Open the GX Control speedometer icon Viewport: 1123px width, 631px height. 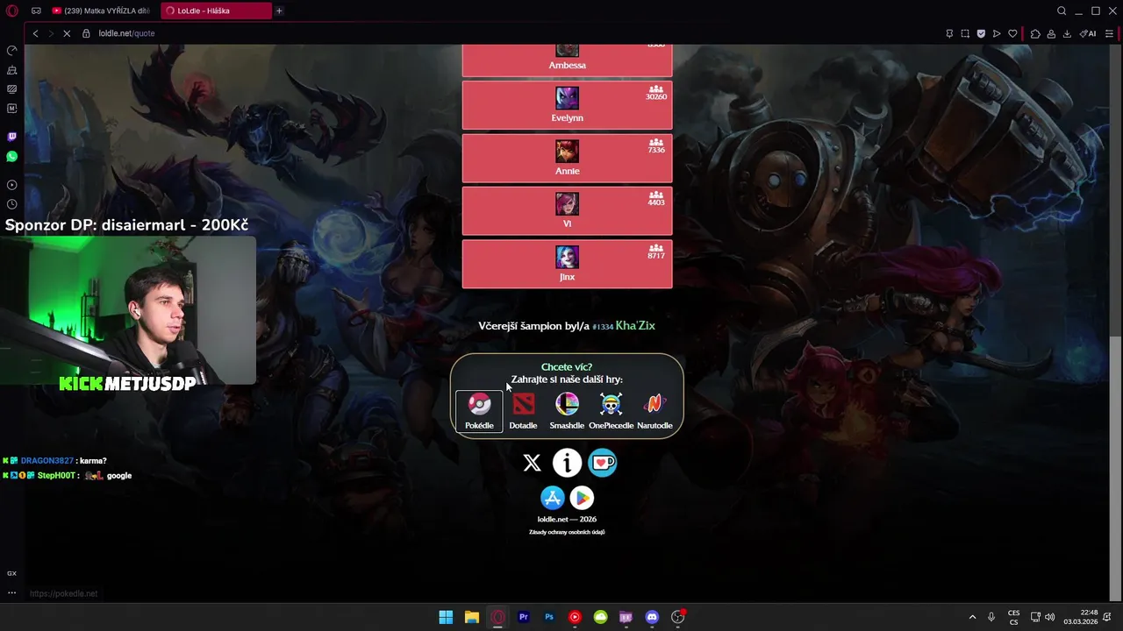click(11, 50)
